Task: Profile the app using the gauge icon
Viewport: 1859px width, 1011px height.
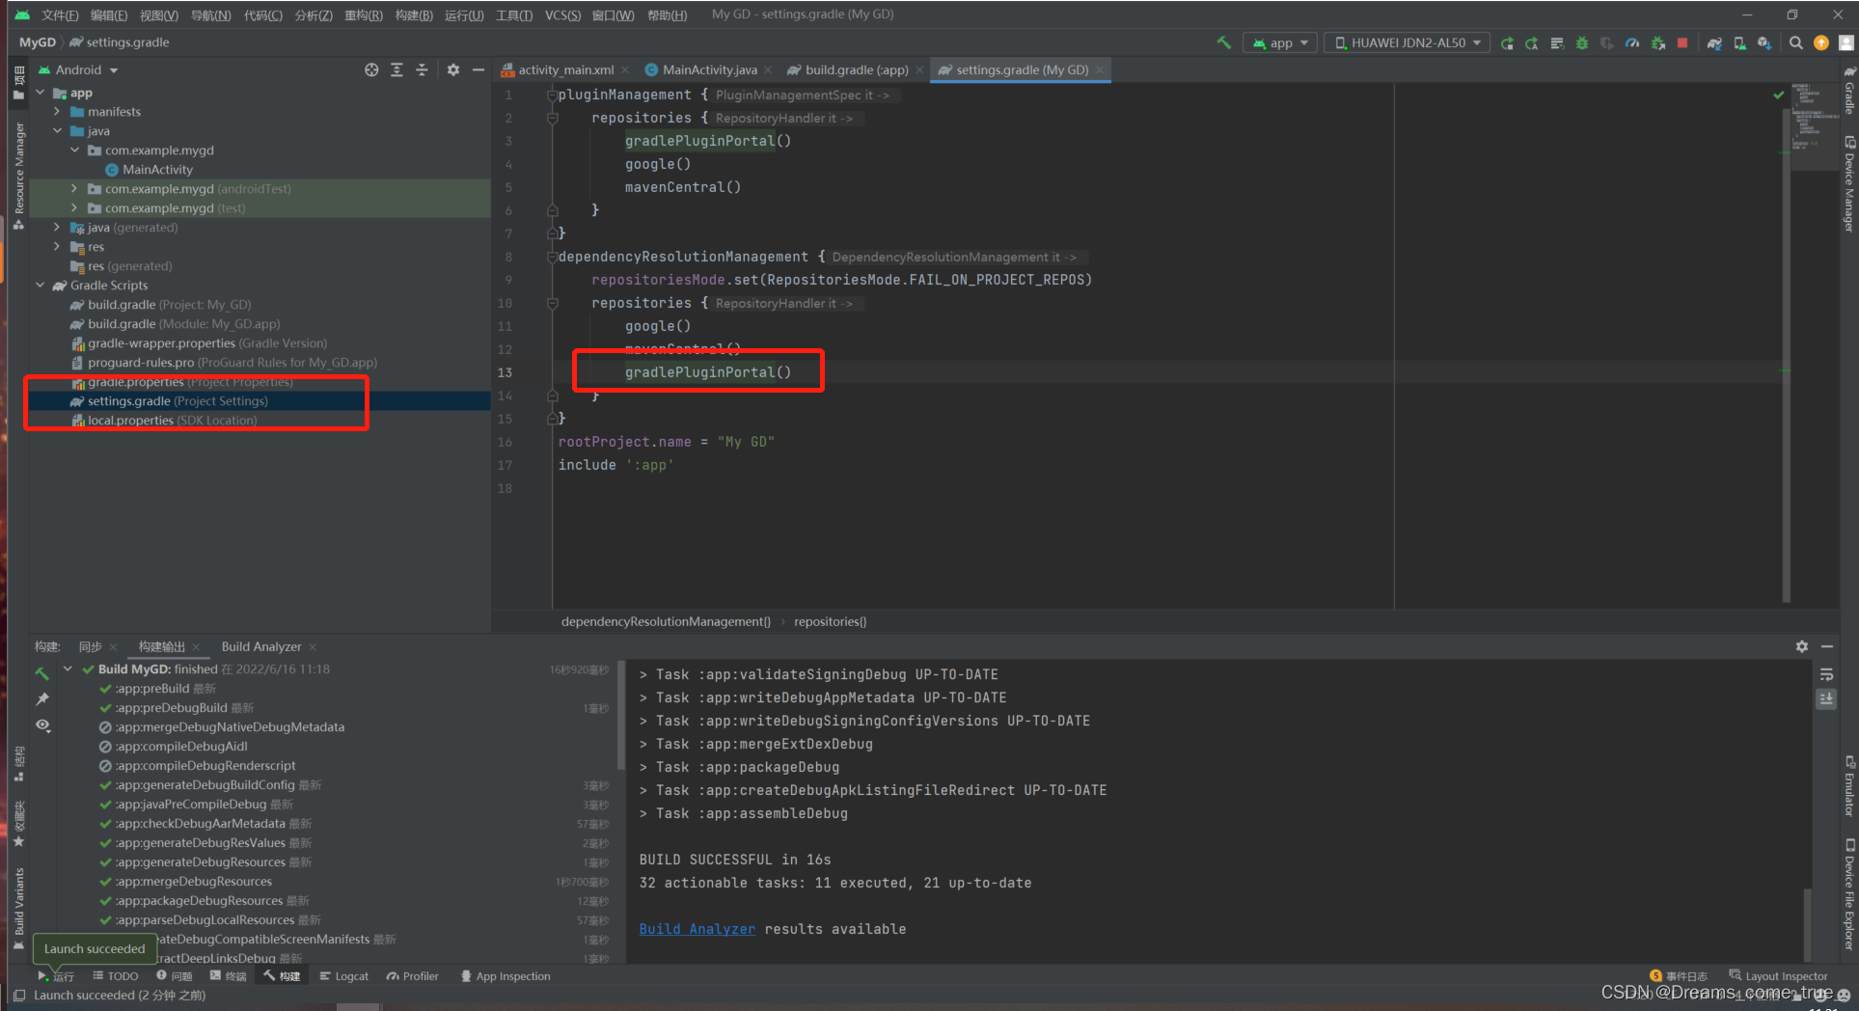Action: coord(1632,42)
